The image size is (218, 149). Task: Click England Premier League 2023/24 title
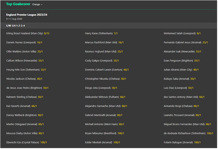click(x=27, y=15)
